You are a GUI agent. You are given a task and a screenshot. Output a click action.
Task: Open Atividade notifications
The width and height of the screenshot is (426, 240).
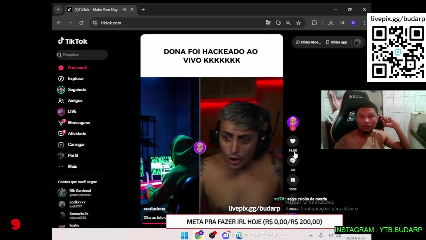point(77,133)
